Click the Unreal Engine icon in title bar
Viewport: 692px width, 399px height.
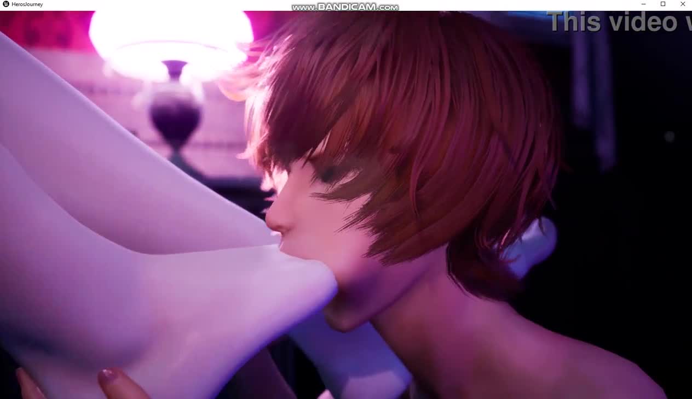point(6,4)
